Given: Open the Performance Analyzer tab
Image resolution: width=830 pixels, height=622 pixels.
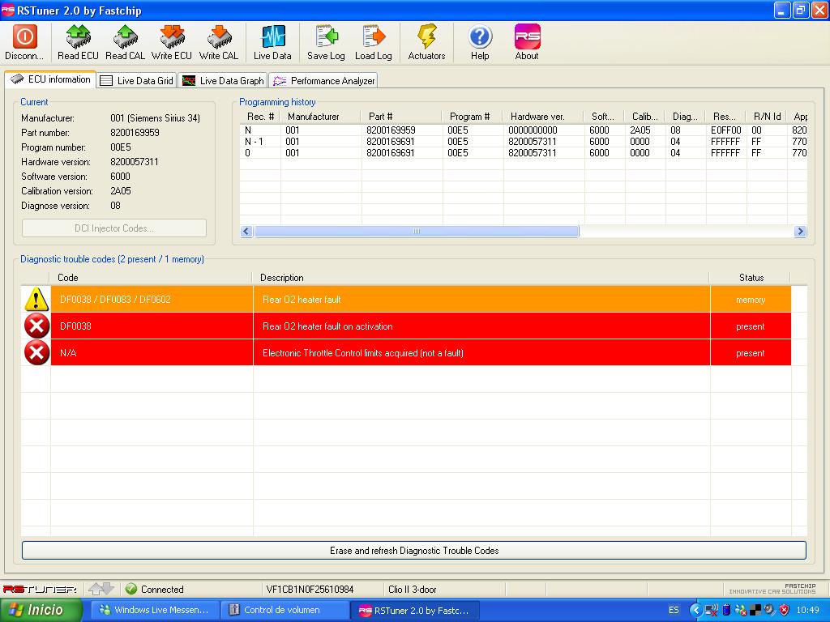Looking at the screenshot, I should point(323,80).
